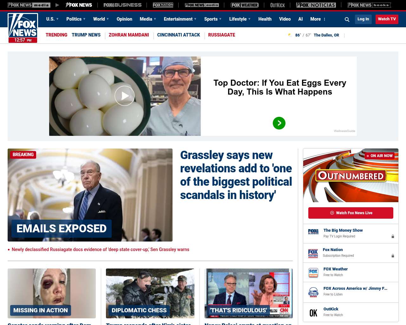Open Fox Weather logo in top bar
Viewport: 406px width, 325px height.
click(x=245, y=5)
